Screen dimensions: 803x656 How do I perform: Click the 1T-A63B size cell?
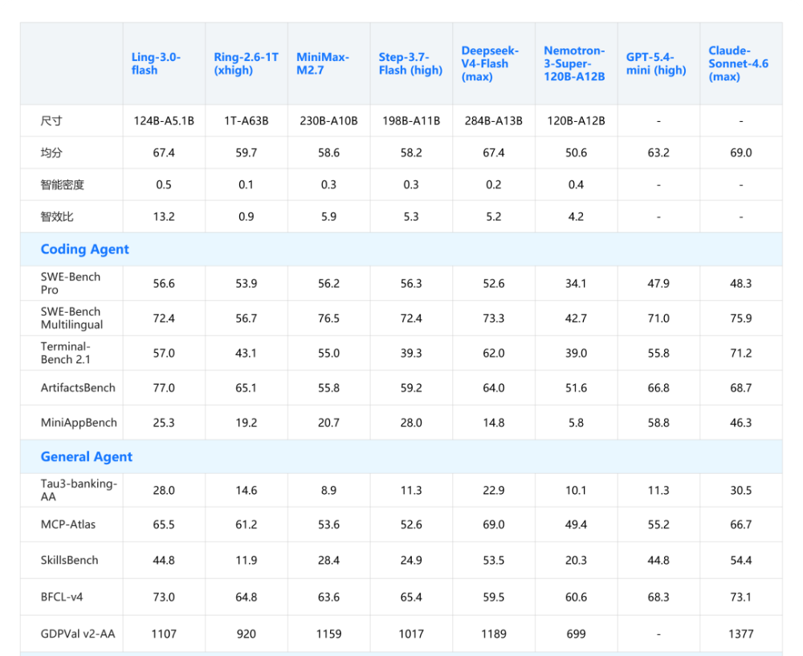(x=247, y=121)
